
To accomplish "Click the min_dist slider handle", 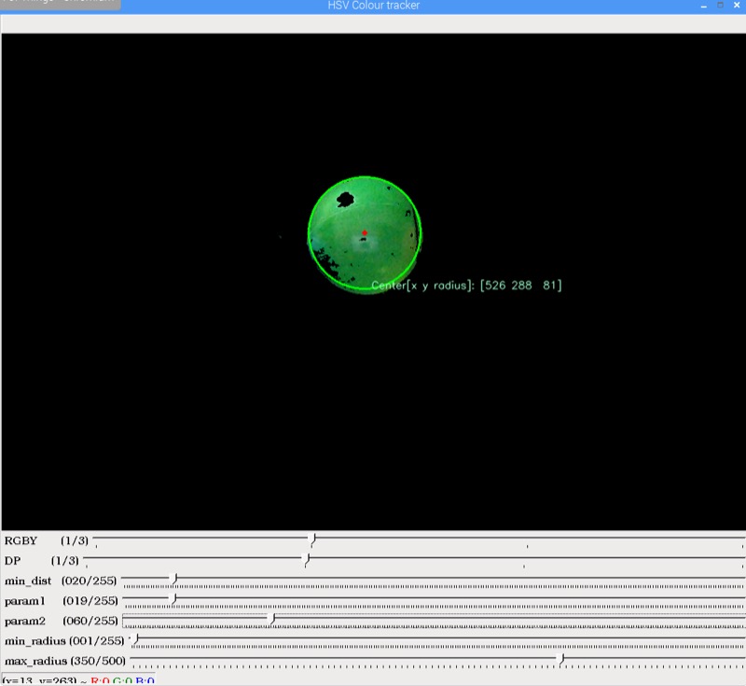I will click(174, 580).
